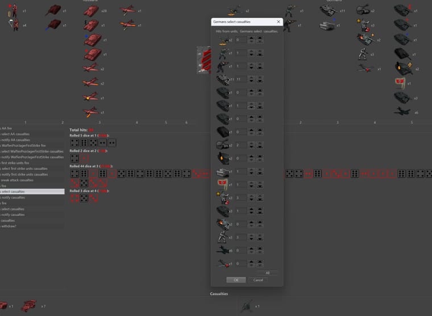Click Cancel in the casualties dialog
The height and width of the screenshot is (316, 432).
(258, 280)
